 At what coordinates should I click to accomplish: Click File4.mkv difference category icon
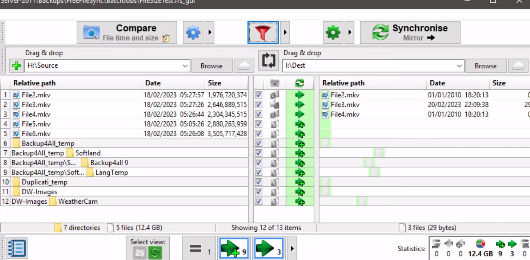coord(274,115)
